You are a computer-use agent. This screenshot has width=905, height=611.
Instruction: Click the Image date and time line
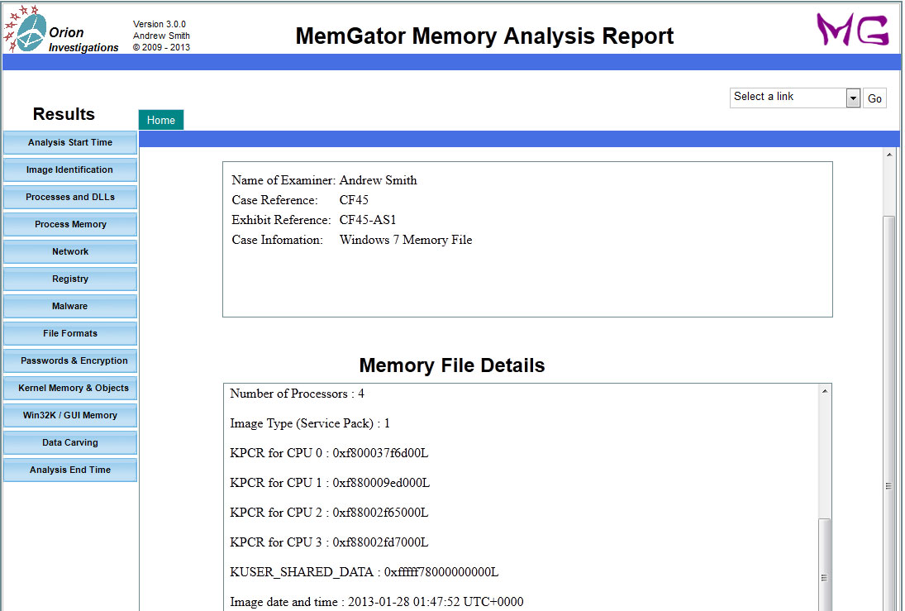coord(377,602)
